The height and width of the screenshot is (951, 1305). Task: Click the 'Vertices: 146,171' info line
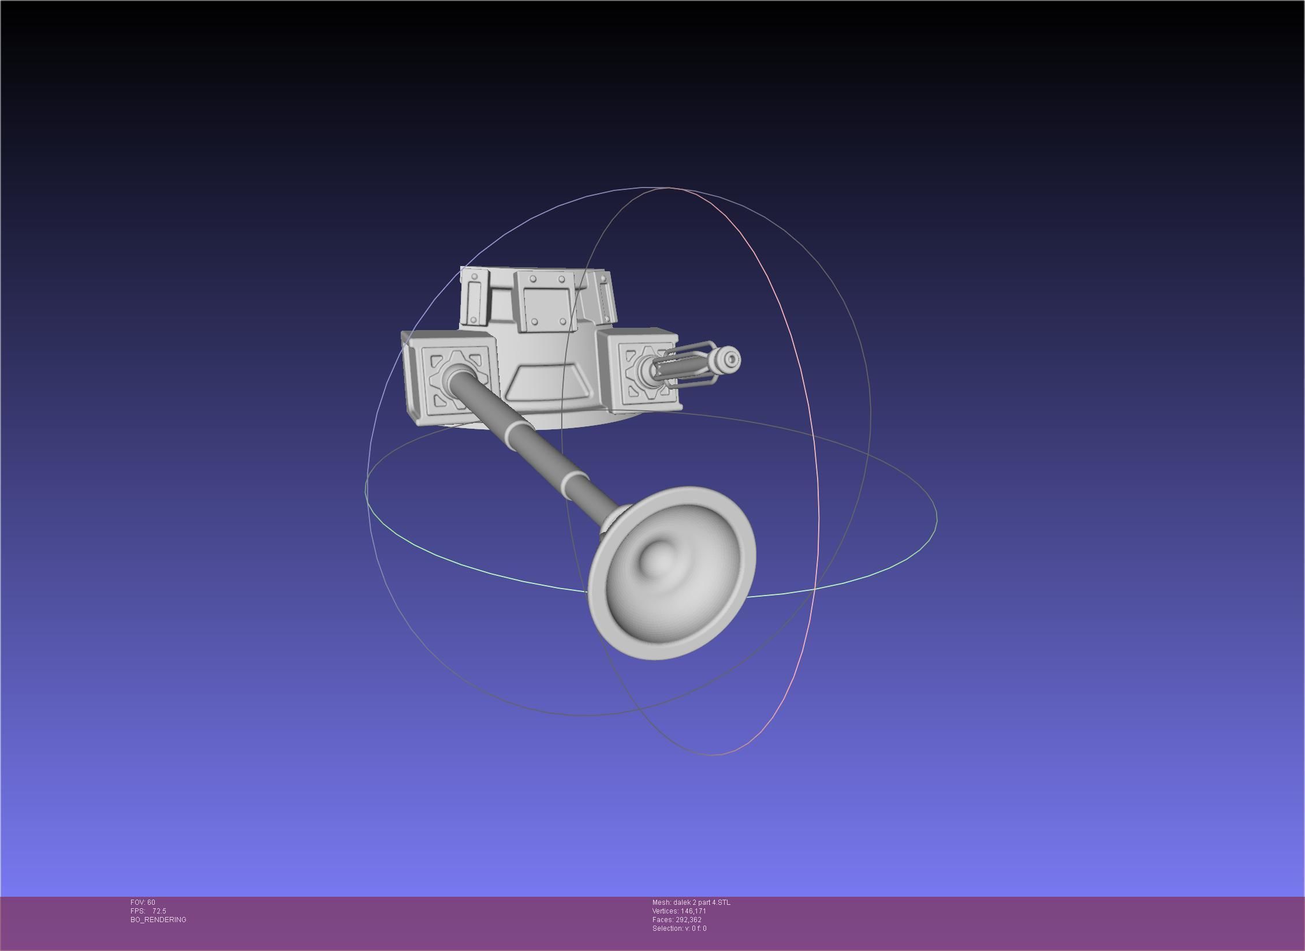tap(679, 911)
